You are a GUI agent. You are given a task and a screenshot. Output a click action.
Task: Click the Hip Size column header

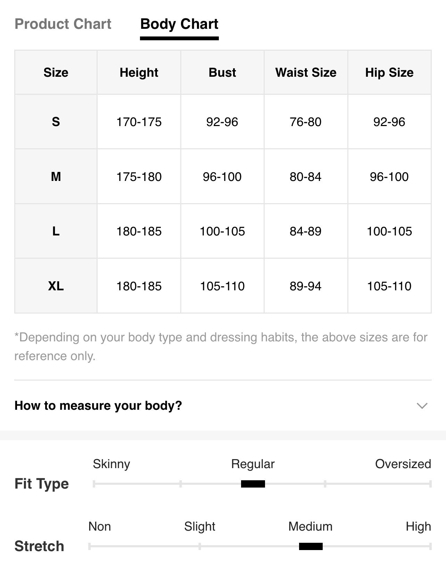click(x=389, y=72)
